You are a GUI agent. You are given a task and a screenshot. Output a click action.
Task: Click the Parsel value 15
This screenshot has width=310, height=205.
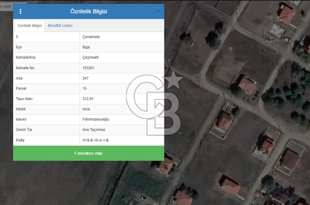coord(85,89)
